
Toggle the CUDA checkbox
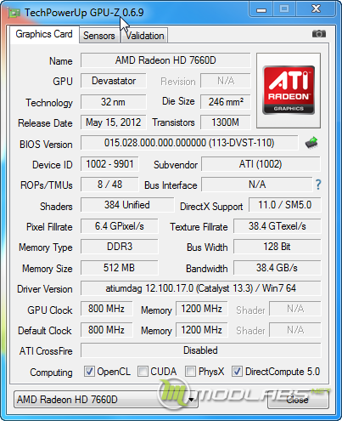pos(143,372)
